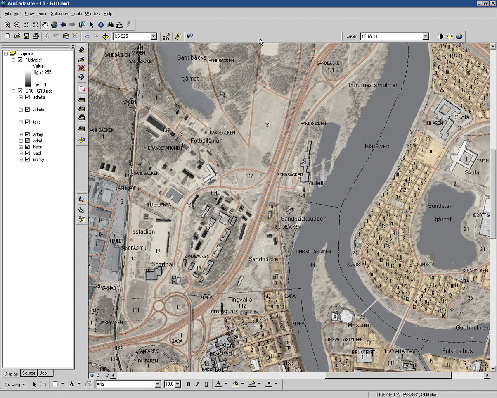Select the Identify info tool

coord(101,25)
